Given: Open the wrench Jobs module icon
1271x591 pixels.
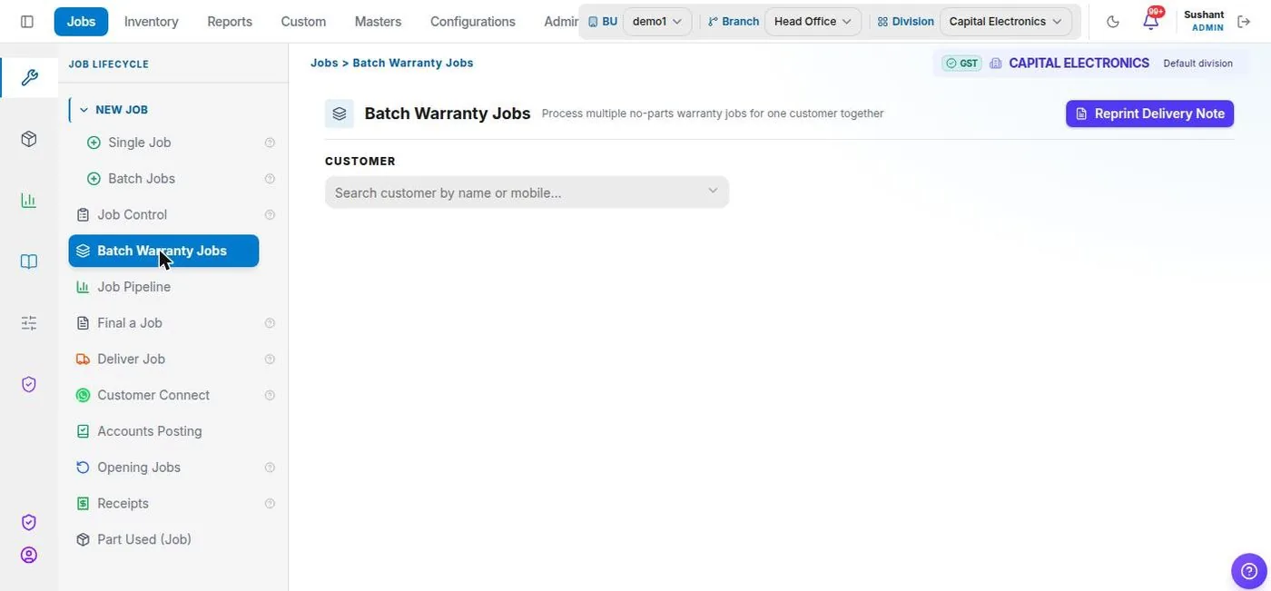Looking at the screenshot, I should point(29,77).
